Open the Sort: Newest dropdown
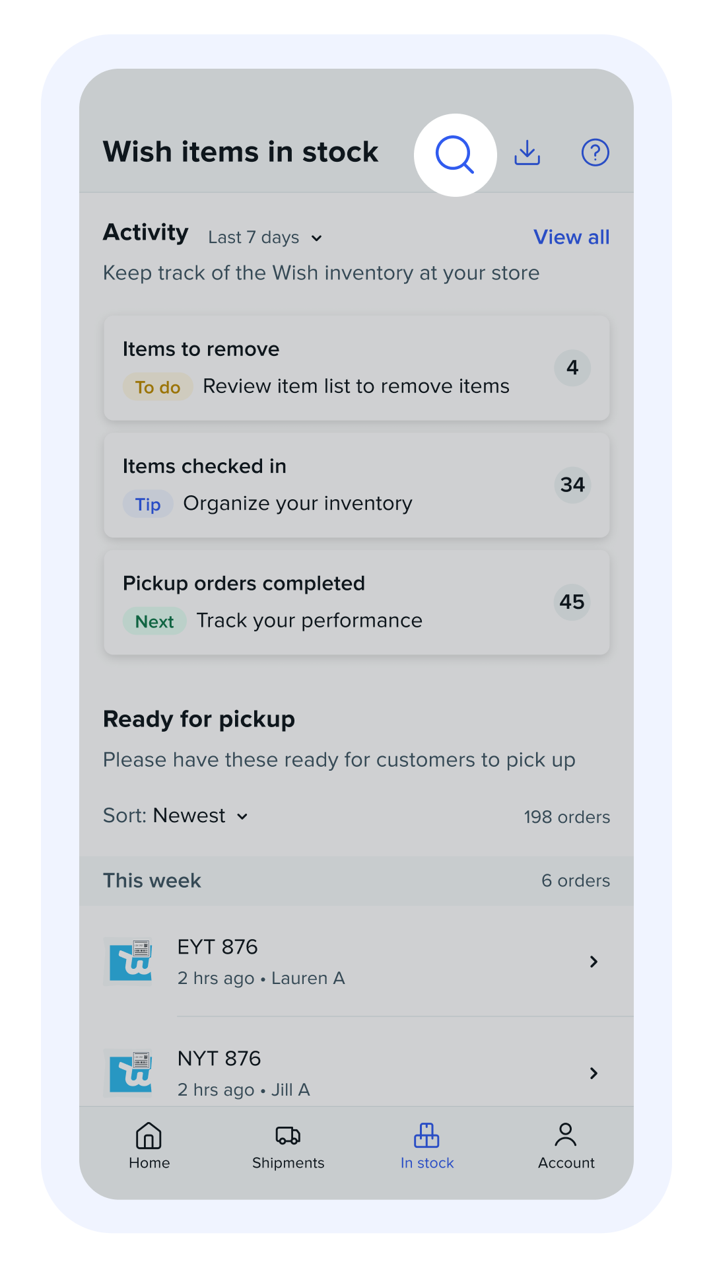 tap(176, 816)
